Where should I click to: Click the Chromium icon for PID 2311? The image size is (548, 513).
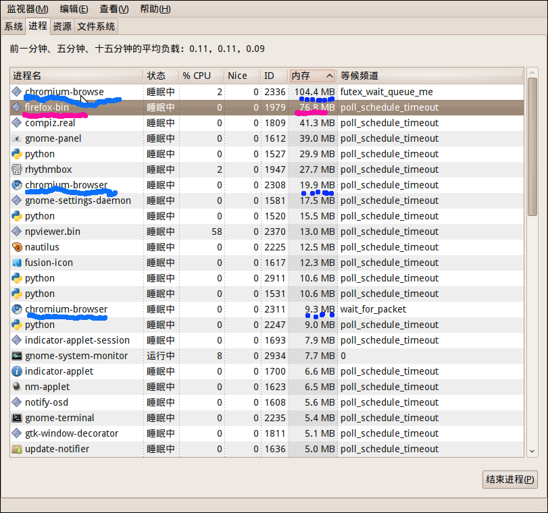click(x=16, y=309)
